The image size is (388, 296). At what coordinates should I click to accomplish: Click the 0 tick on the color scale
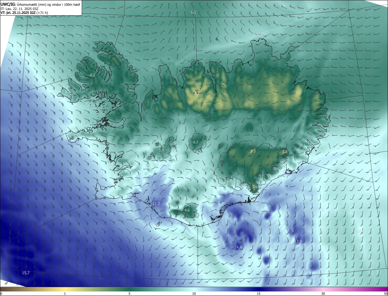[1, 294]
